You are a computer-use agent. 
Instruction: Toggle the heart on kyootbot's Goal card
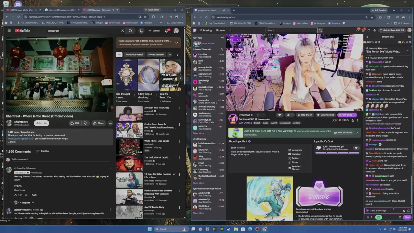pos(356,148)
